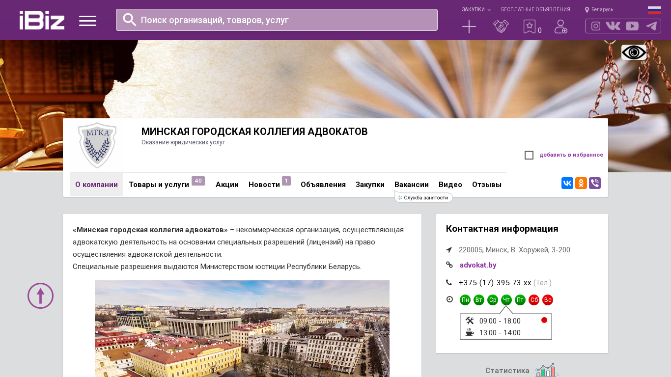Click the working hours 09:00 - 18:00

[x=500, y=321]
